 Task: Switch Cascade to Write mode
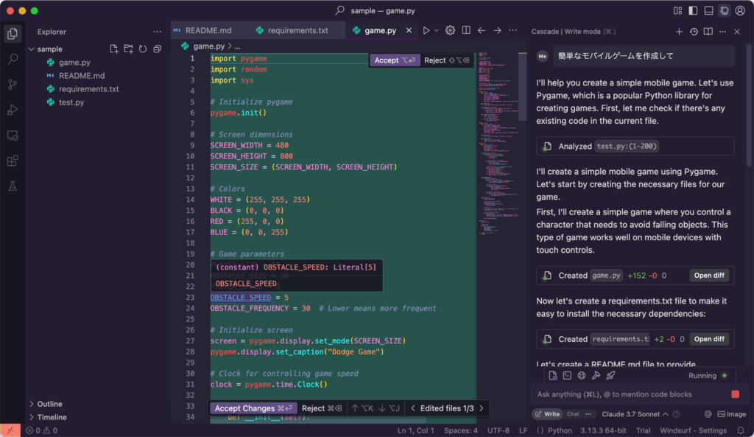point(547,414)
